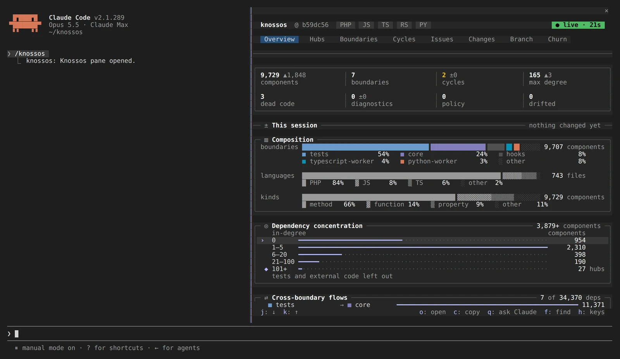Click the green live 21s status badge

(578, 25)
